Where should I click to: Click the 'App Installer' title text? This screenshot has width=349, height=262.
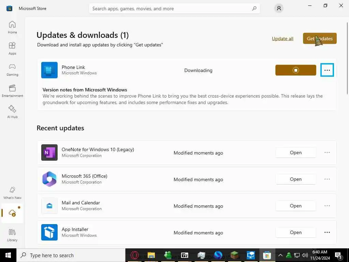pos(75,229)
